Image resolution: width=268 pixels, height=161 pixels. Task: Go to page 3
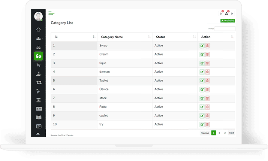click(225, 133)
